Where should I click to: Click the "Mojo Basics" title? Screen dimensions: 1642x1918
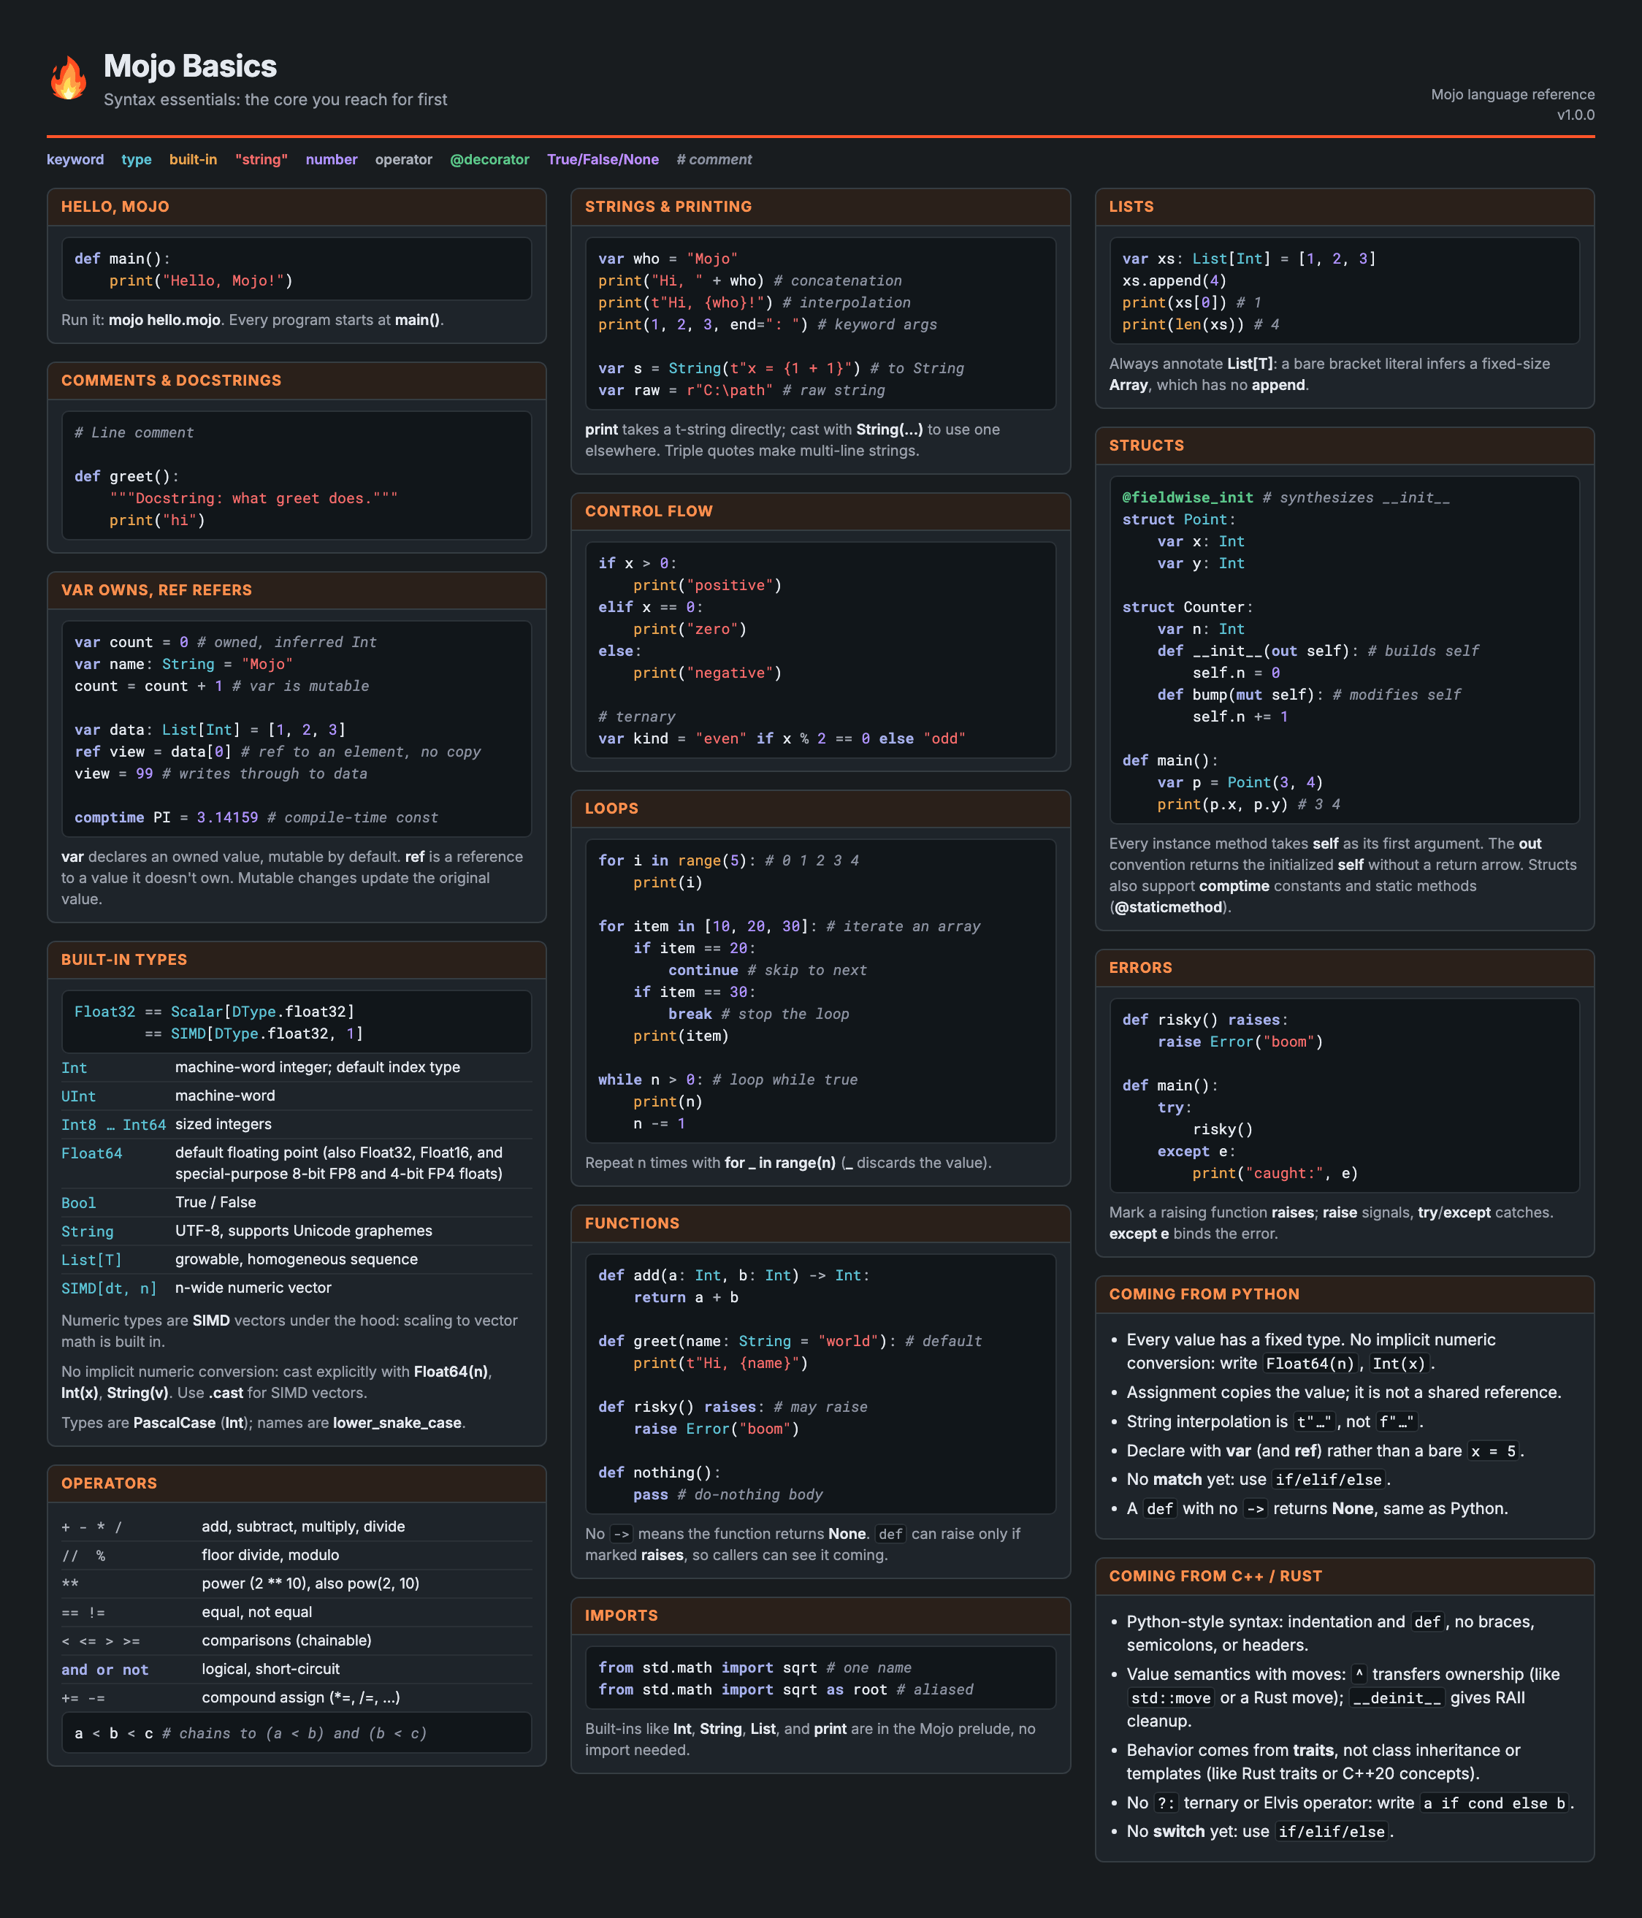click(x=190, y=66)
